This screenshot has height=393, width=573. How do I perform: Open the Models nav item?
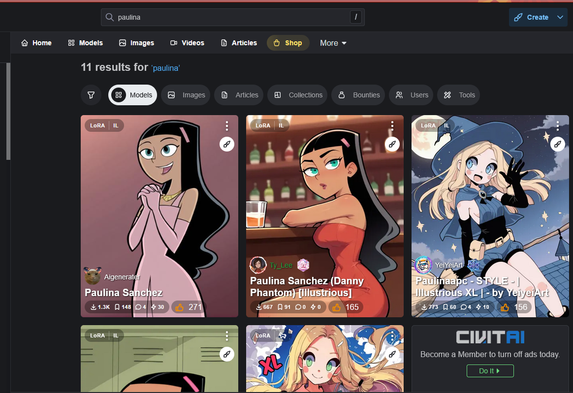click(x=86, y=43)
